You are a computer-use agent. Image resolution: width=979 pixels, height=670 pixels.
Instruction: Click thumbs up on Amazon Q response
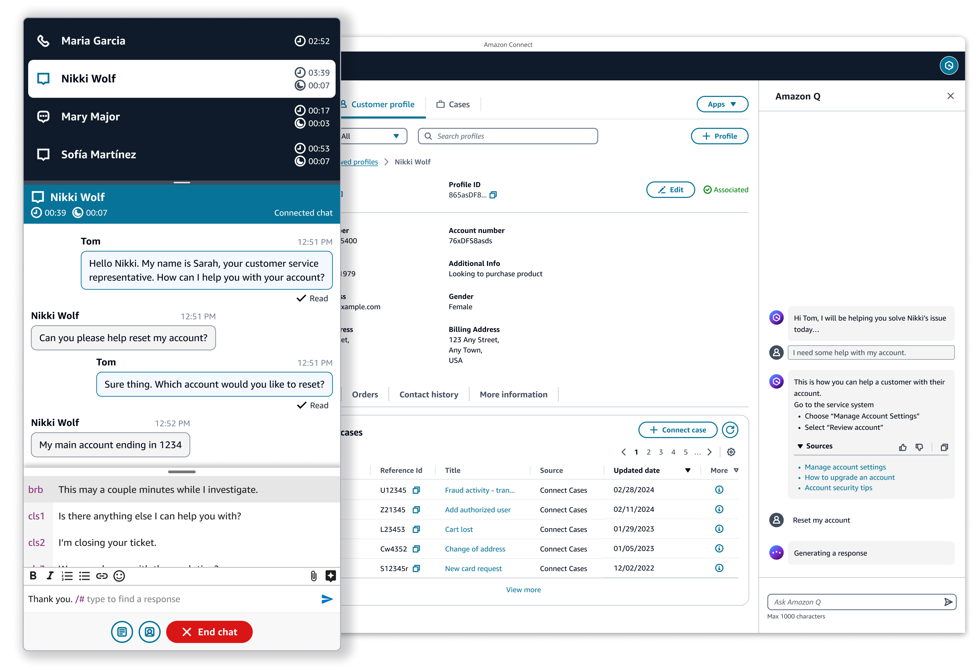pos(902,447)
